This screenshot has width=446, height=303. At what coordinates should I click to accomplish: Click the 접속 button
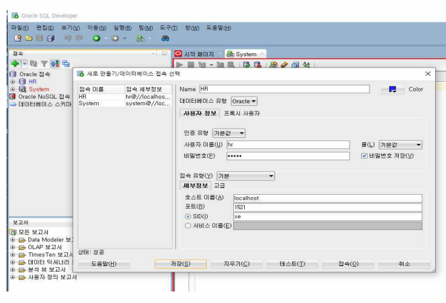[348, 264]
